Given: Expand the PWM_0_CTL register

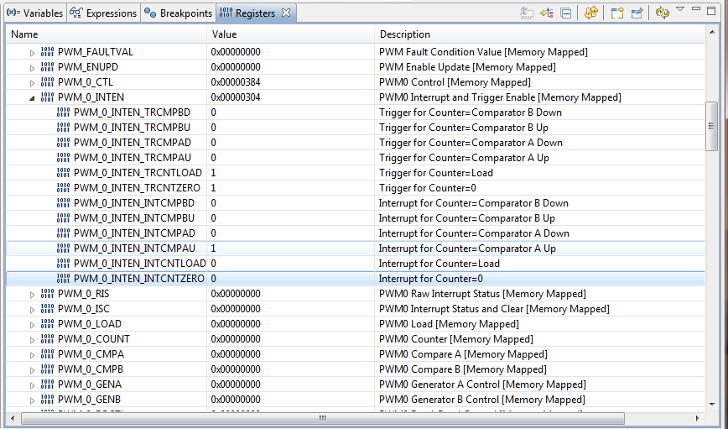Looking at the screenshot, I should click(x=32, y=83).
